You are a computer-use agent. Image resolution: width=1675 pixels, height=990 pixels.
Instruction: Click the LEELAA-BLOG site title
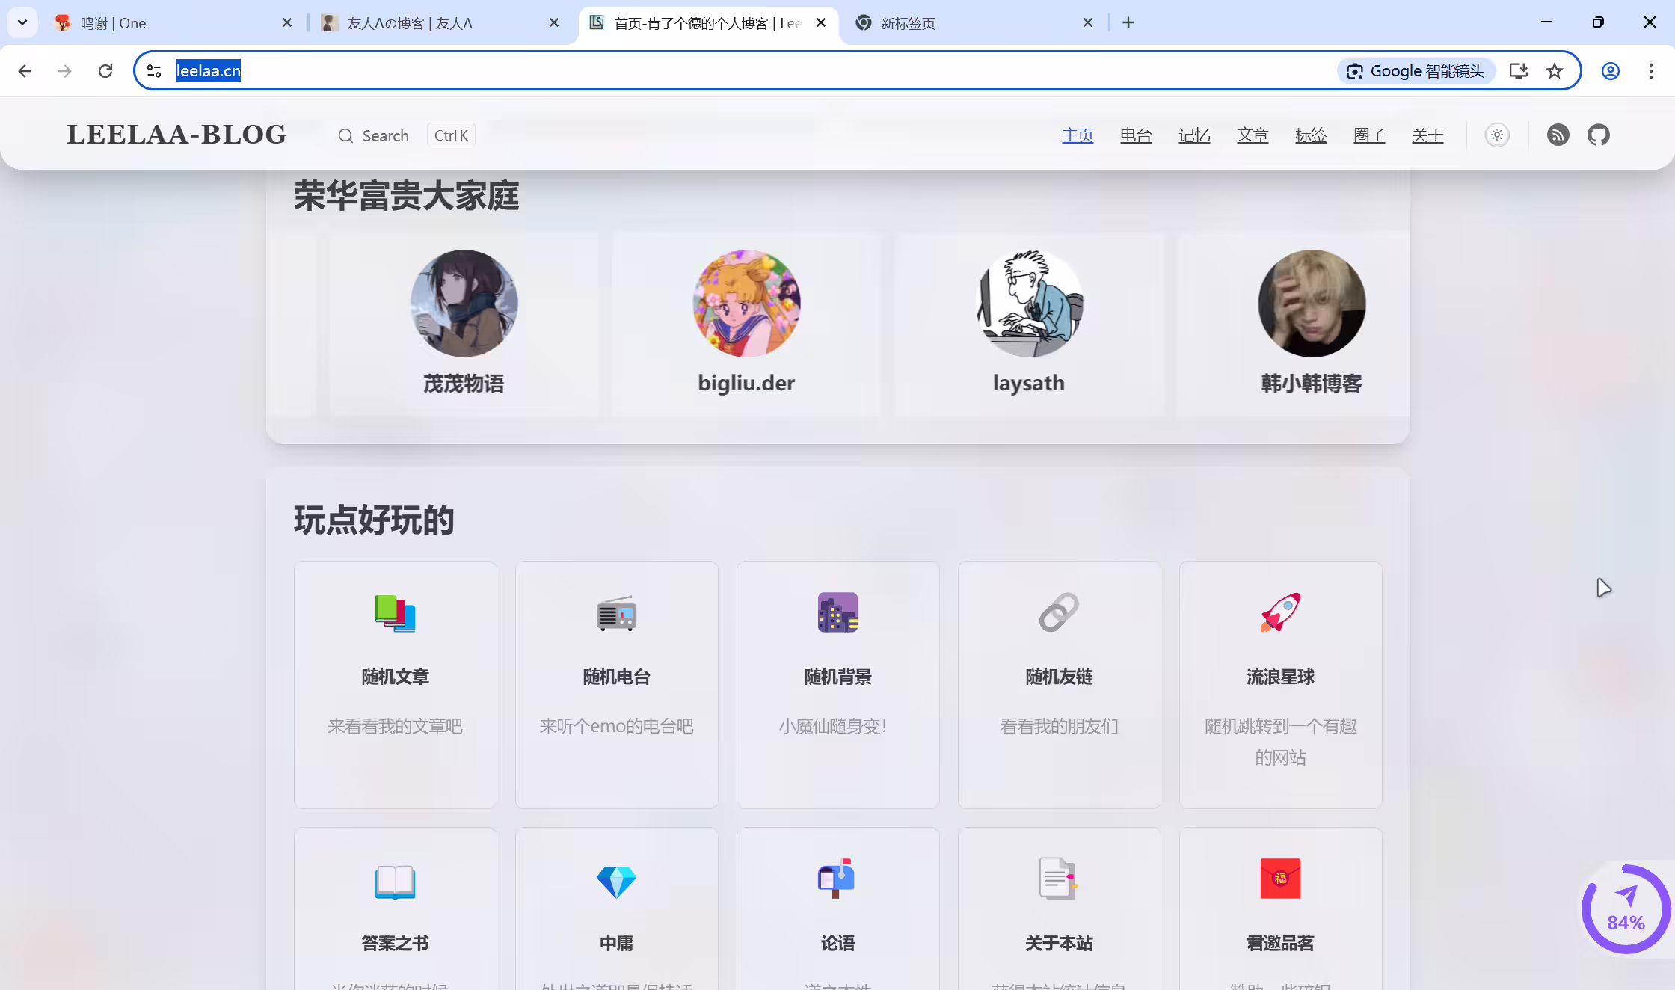point(176,135)
